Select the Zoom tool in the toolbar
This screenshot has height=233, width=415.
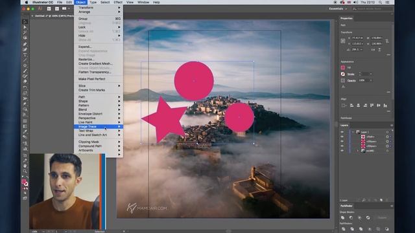[x=25, y=171]
